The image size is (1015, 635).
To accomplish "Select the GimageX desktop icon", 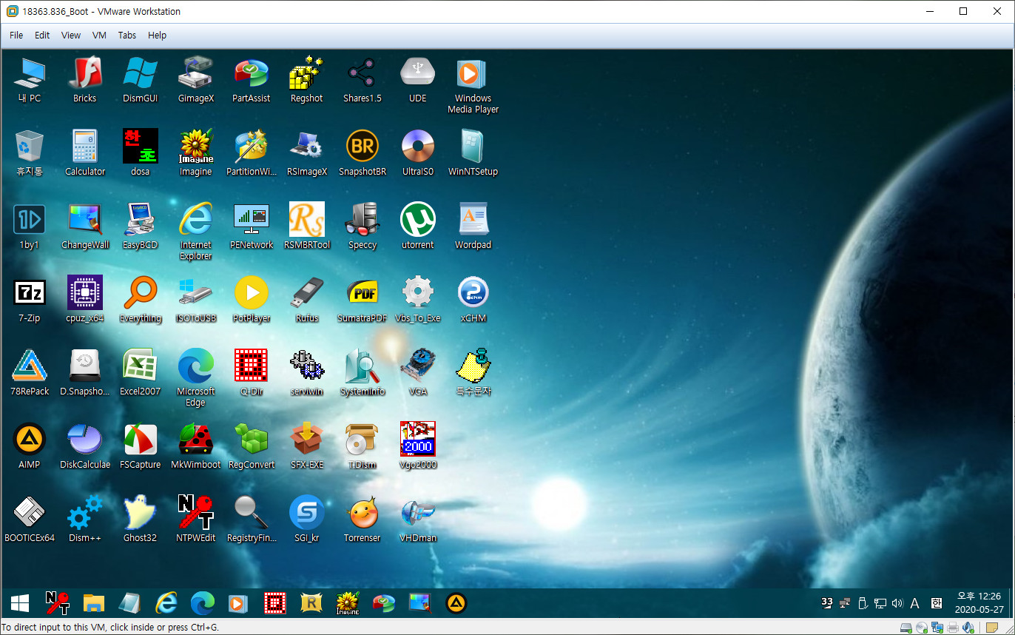I will click(x=196, y=80).
